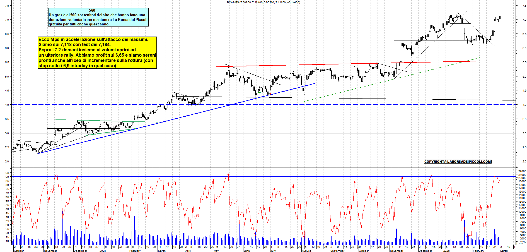Click the yellow 'Ecco Mps in accelerazione' comment box
The height and width of the screenshot is (252, 527).
(97, 52)
